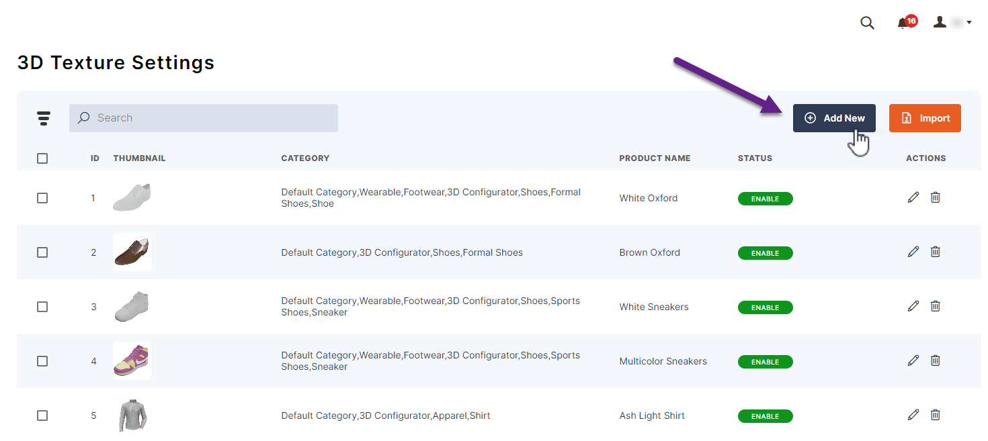Sort by the Product Name column header
The image size is (988, 441).
(x=655, y=158)
